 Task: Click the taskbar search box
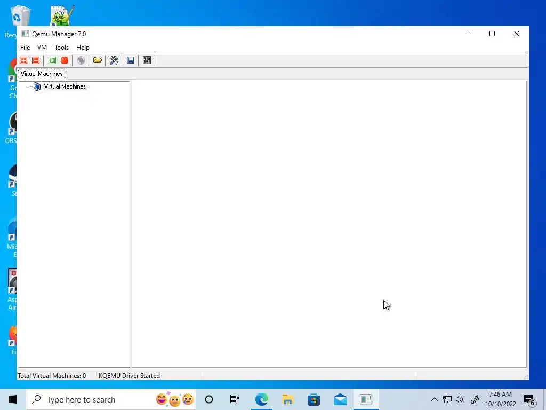[111, 399]
